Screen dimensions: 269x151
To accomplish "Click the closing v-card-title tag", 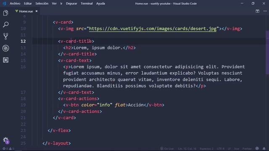I will 77,54.
